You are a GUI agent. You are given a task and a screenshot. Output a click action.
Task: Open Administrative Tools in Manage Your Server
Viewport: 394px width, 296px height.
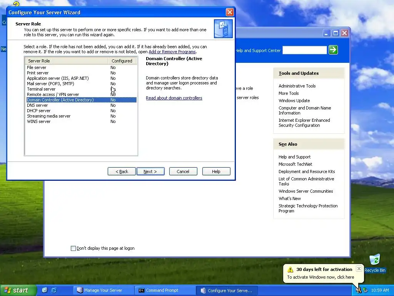pyautogui.click(x=297, y=86)
